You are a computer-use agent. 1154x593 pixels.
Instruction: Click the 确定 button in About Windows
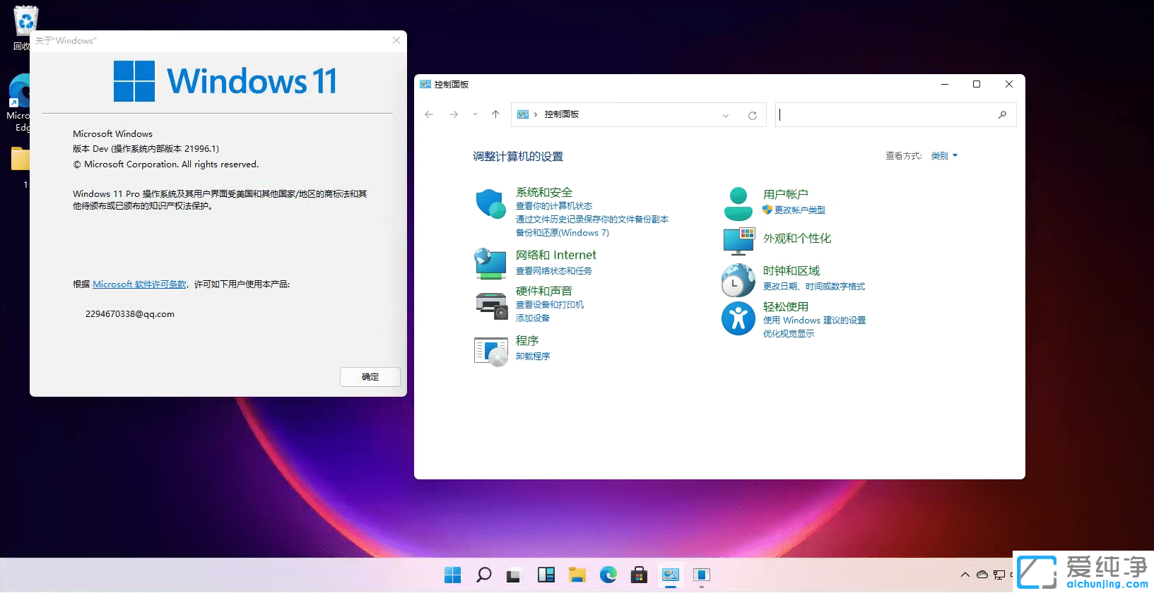point(370,377)
